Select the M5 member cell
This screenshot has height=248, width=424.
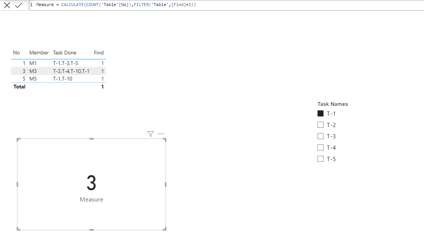[x=33, y=79]
